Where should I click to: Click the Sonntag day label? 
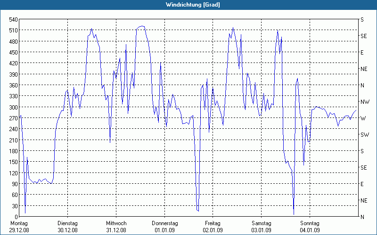click(310, 224)
